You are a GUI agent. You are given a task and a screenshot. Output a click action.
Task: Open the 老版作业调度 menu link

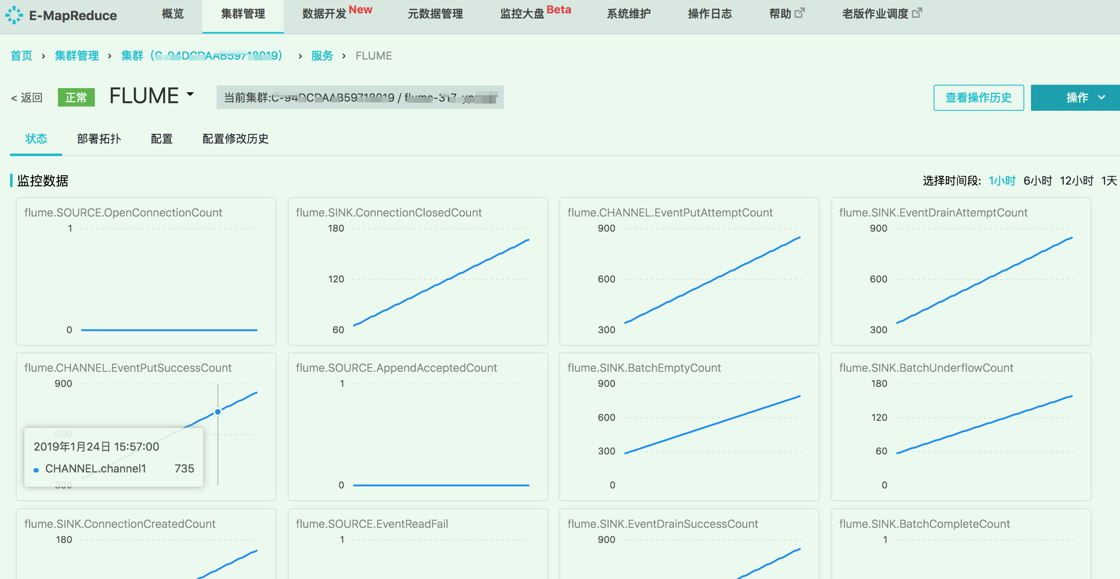(x=875, y=14)
